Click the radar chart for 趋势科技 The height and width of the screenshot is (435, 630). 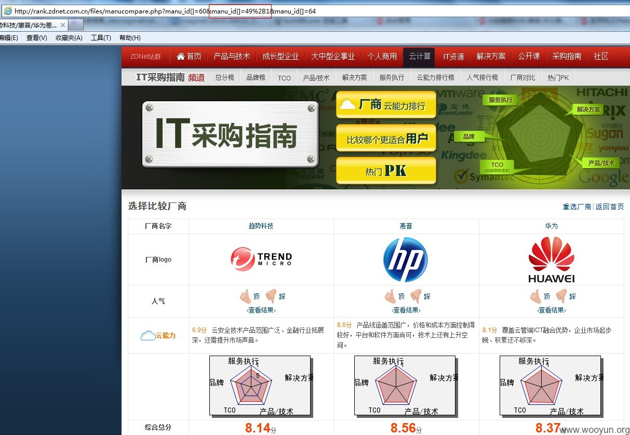point(261,386)
